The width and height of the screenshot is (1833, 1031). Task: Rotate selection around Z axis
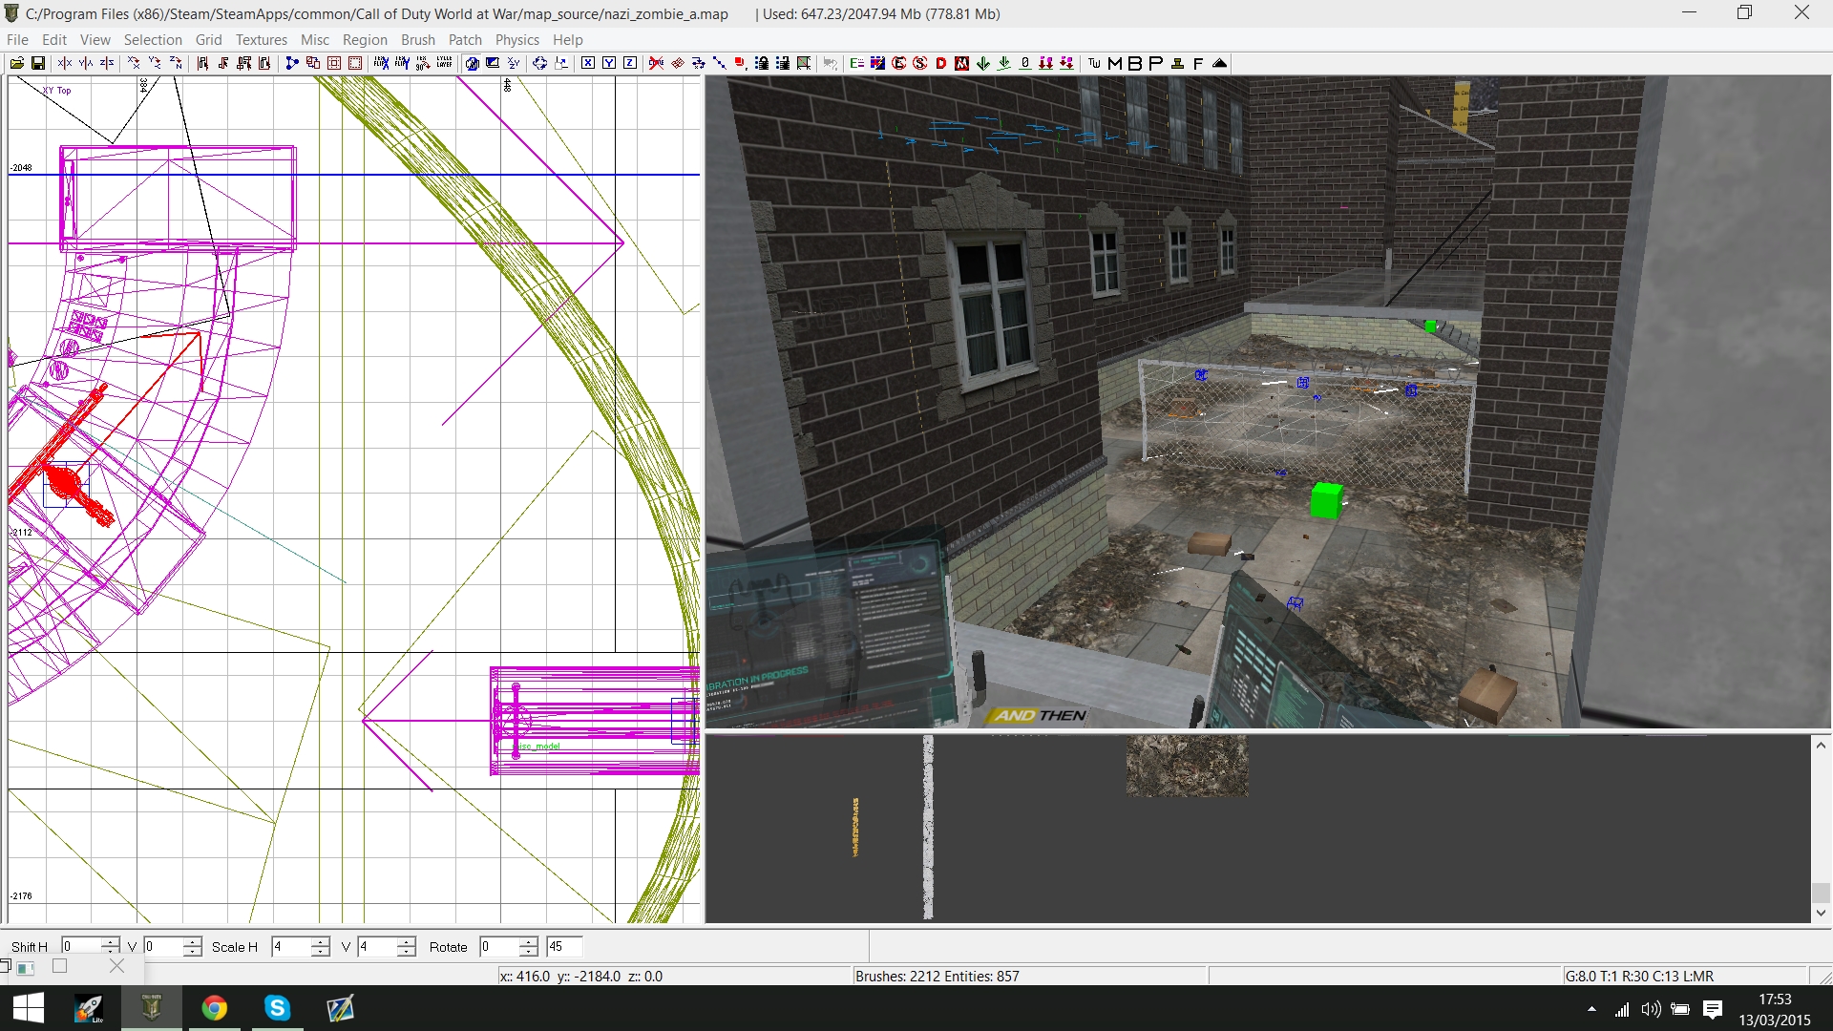pos(176,63)
